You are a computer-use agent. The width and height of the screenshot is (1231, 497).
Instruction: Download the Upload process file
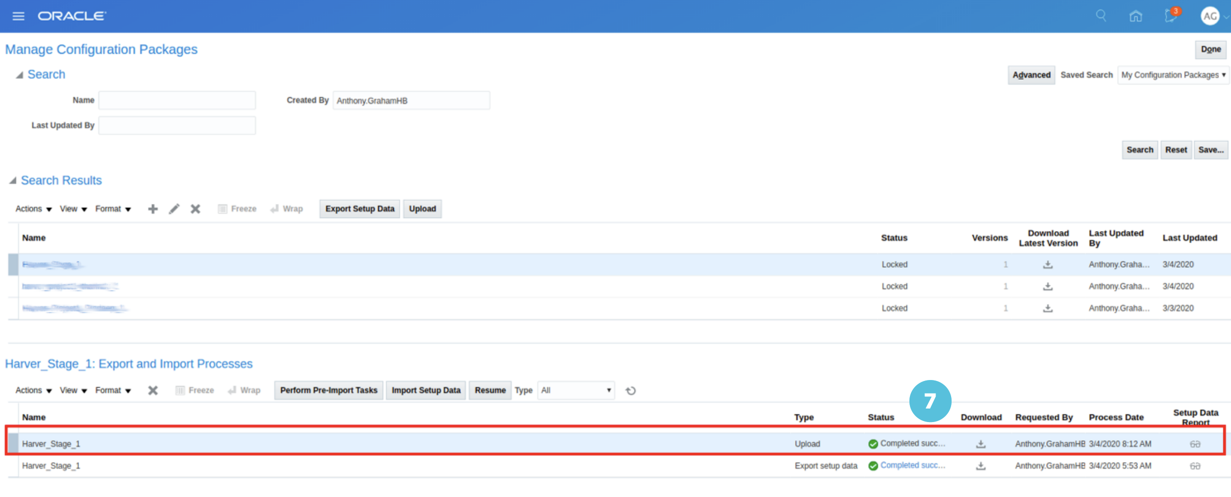[981, 444]
